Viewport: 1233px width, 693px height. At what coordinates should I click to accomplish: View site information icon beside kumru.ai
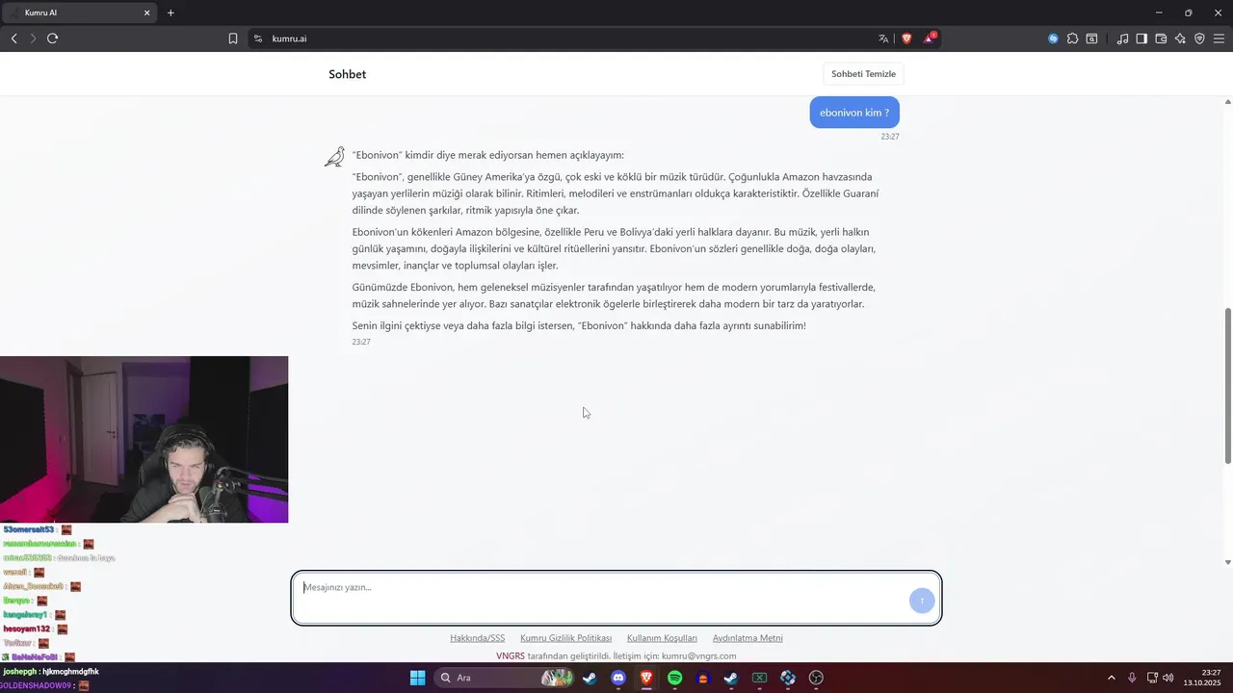pyautogui.click(x=257, y=38)
